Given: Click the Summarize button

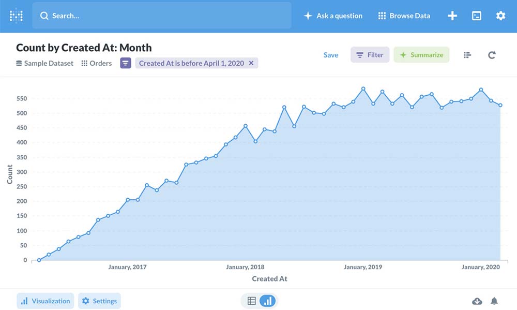Looking at the screenshot, I should [421, 55].
